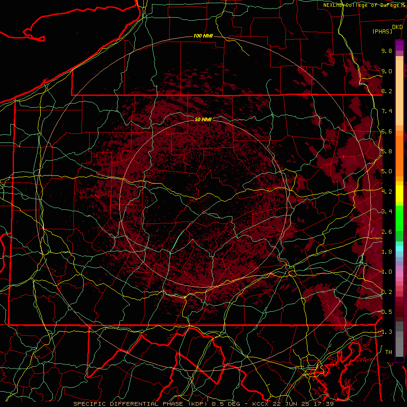Viewport: 407px width, 407px height.
Task: Pick the purple segment atop the color bar
Action: pyautogui.click(x=399, y=45)
